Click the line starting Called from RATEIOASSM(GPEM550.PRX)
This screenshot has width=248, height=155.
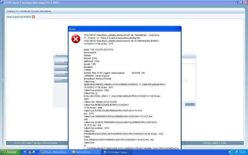tap(113, 111)
